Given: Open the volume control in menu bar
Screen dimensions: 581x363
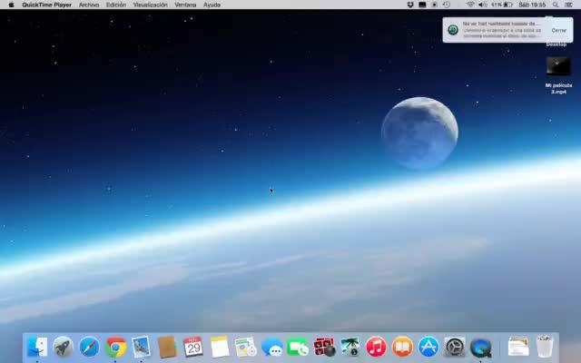Looking at the screenshot, I should (483, 5).
